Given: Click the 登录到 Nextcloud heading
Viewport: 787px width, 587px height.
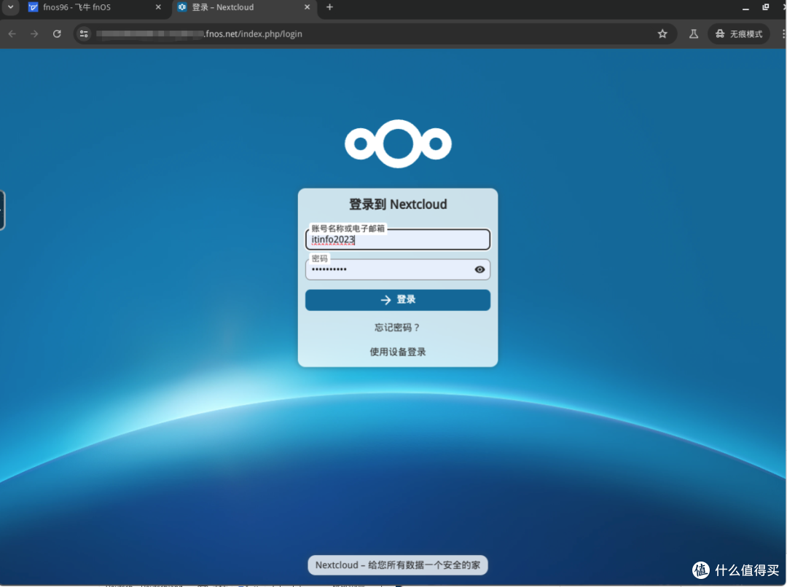Looking at the screenshot, I should point(398,204).
